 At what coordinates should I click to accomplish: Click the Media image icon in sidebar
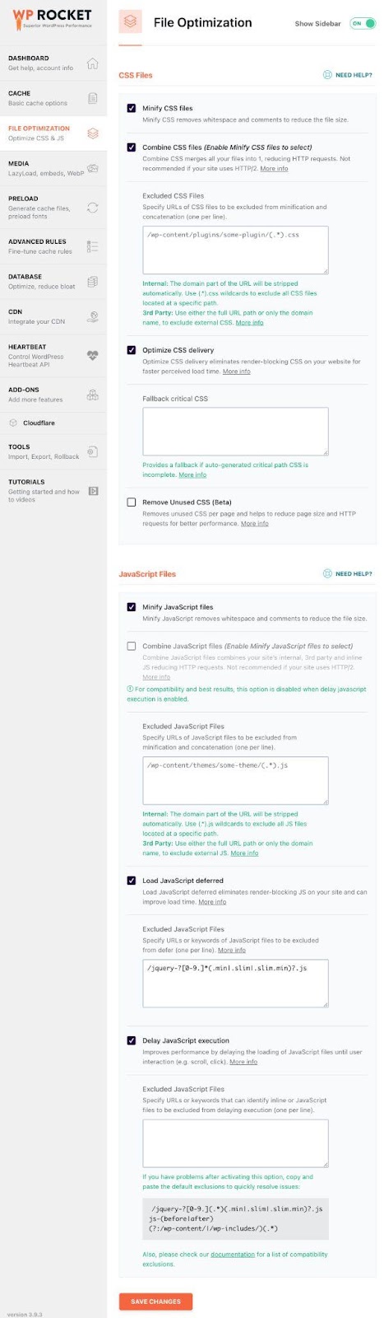92,168
